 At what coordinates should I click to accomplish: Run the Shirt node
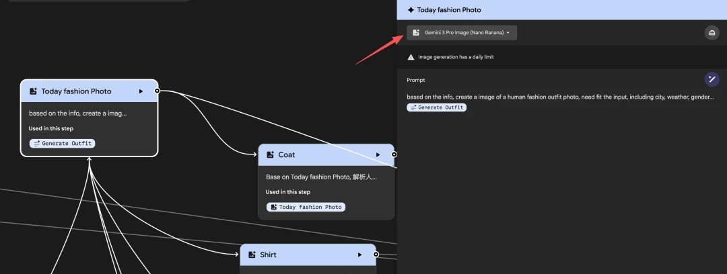click(x=359, y=255)
